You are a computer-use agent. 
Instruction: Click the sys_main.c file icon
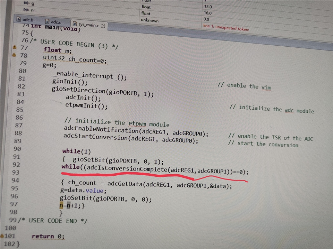[75, 24]
